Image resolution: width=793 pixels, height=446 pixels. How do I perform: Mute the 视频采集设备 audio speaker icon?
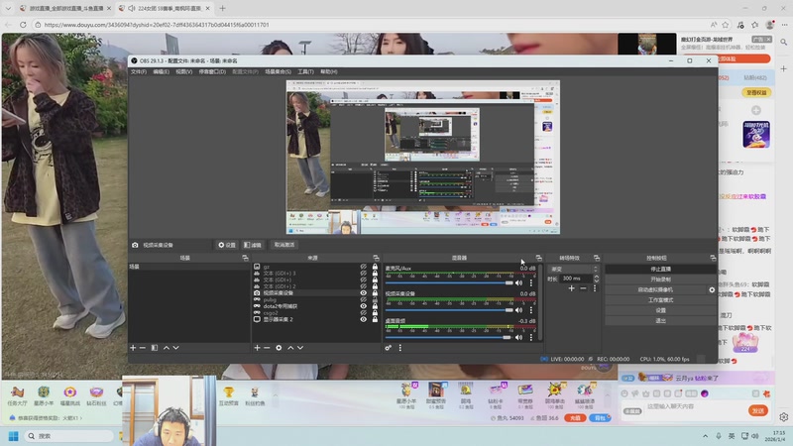(518, 310)
